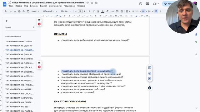
Task: Go to outline item ТИП КОНТЕНТА #15: ТЕСТ
Action: 17,107
